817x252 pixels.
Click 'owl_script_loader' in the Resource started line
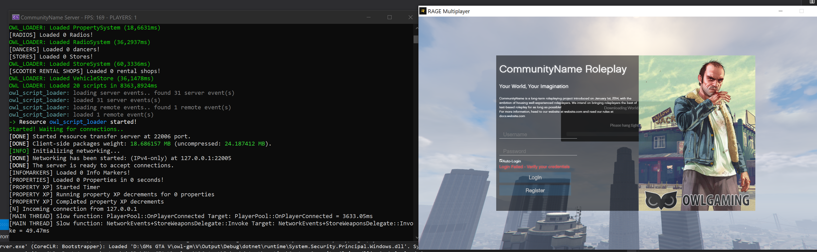78,122
